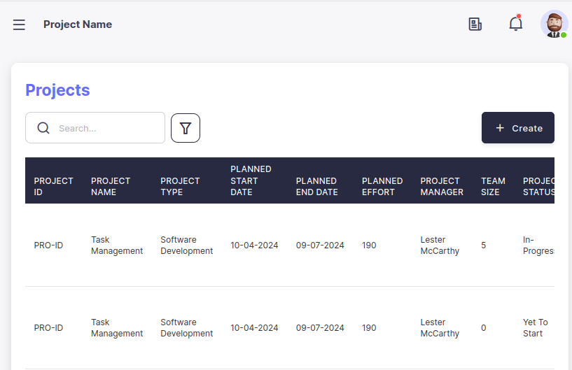Open the user profile avatar
Image resolution: width=572 pixels, height=370 pixels.
[x=554, y=24]
